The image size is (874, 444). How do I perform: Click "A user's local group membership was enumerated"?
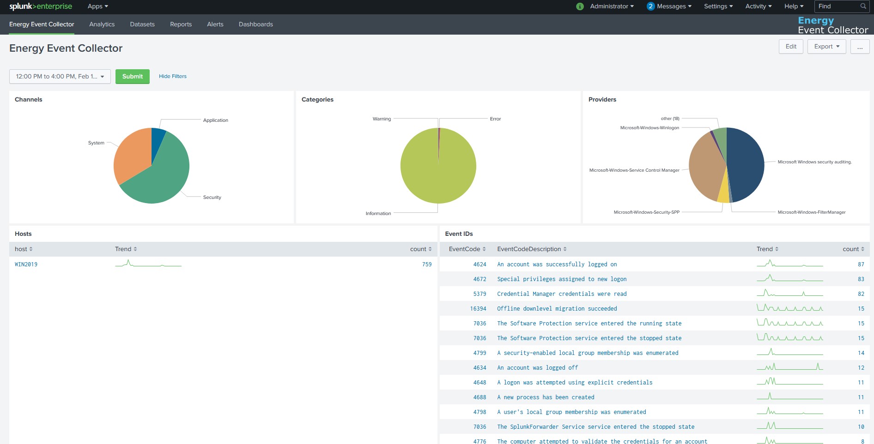571,412
